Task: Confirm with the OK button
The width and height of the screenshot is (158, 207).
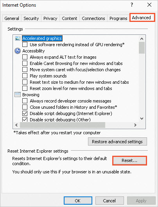Action: click(x=78, y=201)
